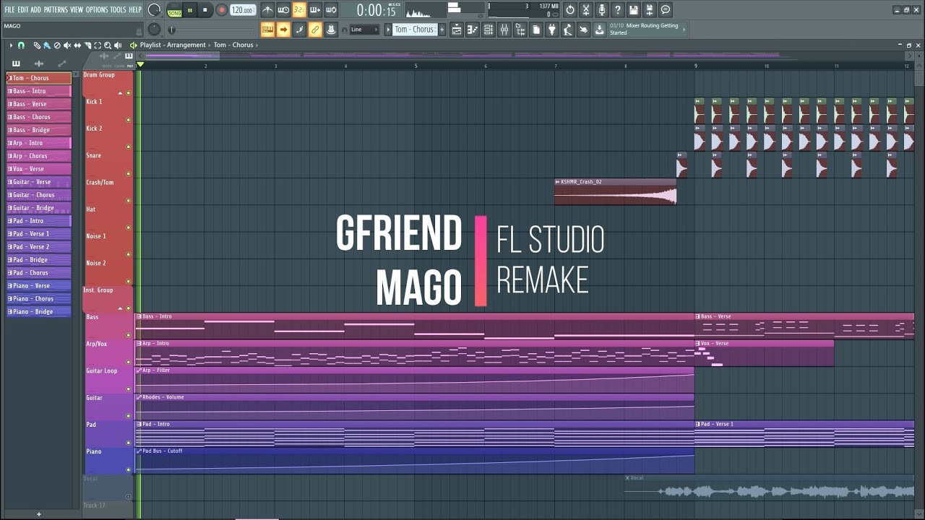The width and height of the screenshot is (925, 520).
Task: Open the EDIT menu
Action: pyautogui.click(x=23, y=9)
